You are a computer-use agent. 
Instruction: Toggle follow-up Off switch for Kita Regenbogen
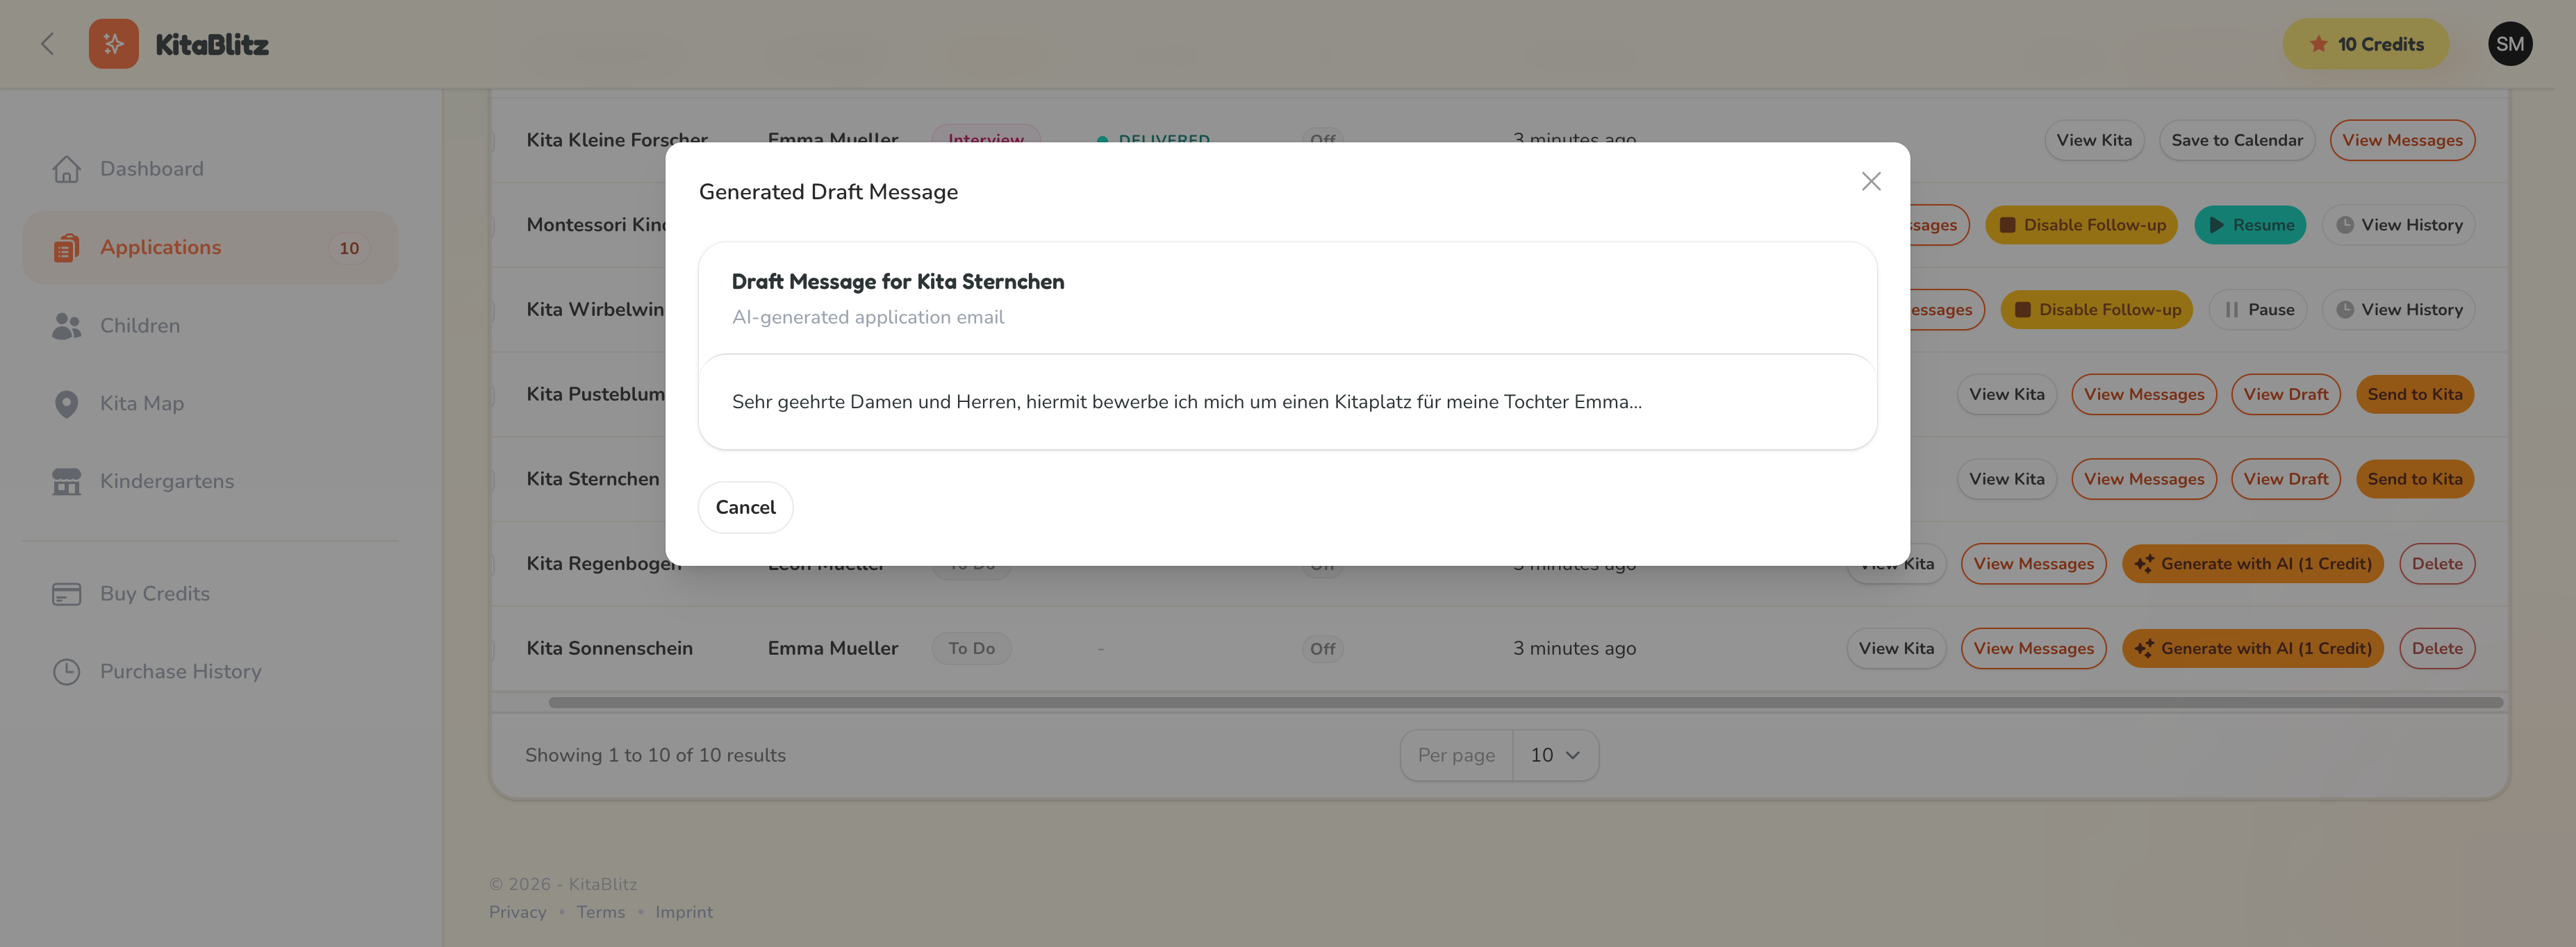[x=1322, y=563]
